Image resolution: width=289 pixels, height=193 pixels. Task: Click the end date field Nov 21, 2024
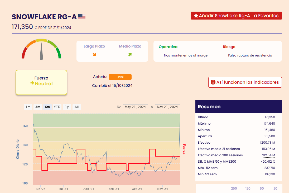(x=167, y=107)
